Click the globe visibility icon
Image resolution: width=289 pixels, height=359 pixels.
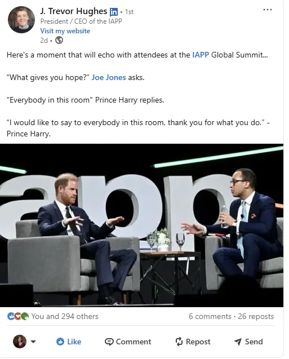(x=59, y=41)
